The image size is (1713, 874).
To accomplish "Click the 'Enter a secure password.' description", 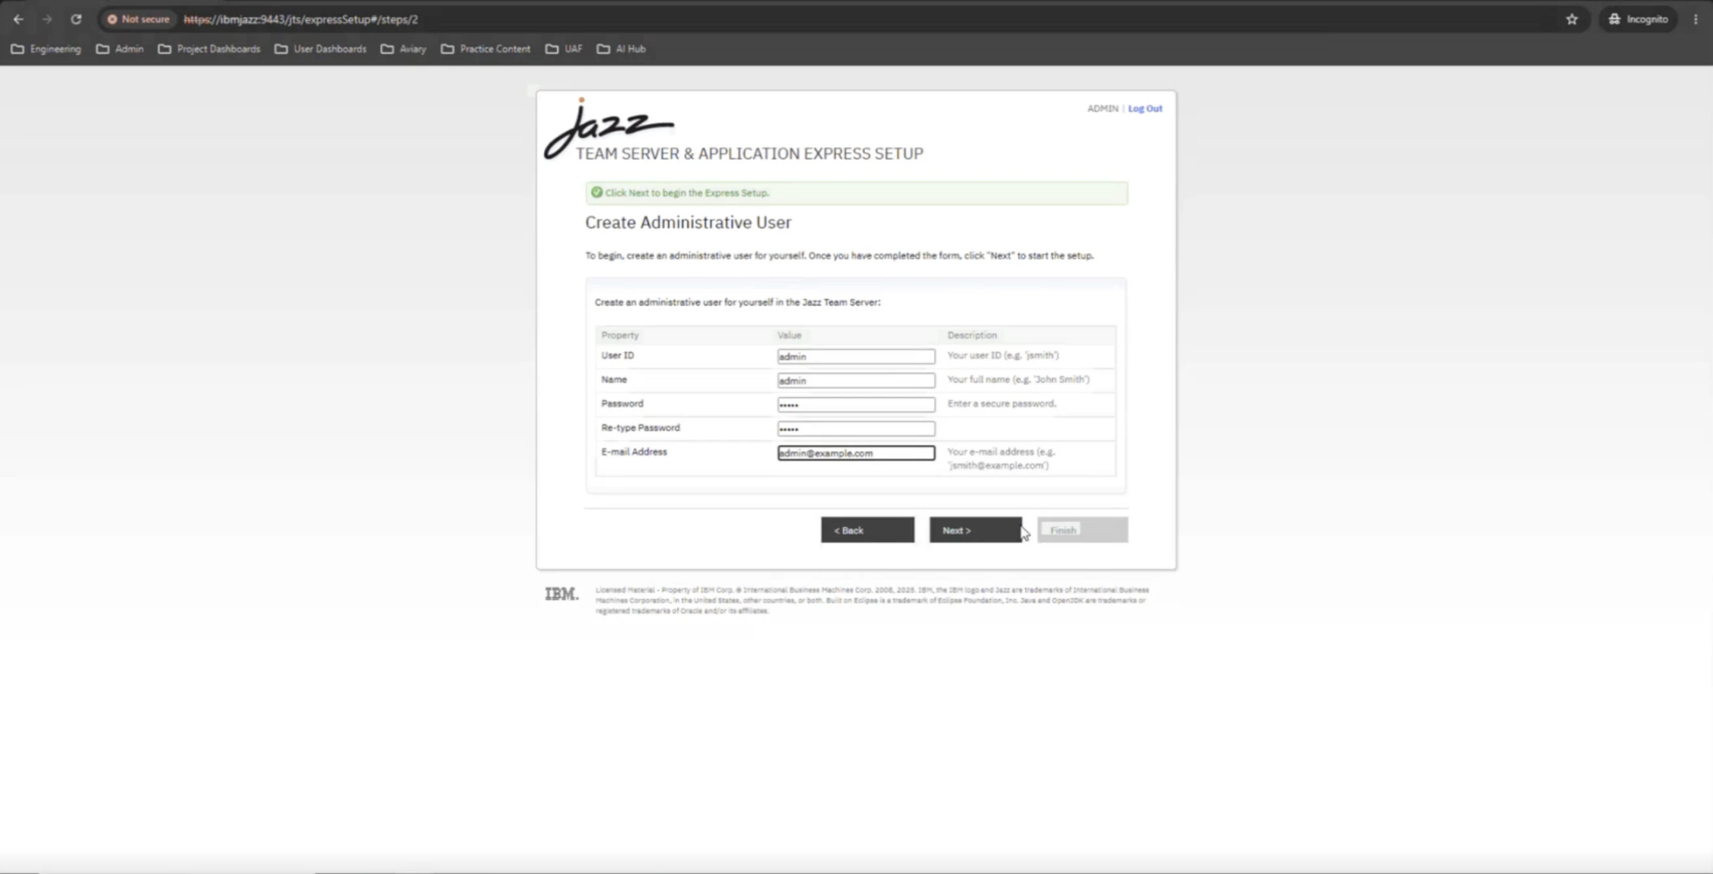I will (x=1002, y=404).
